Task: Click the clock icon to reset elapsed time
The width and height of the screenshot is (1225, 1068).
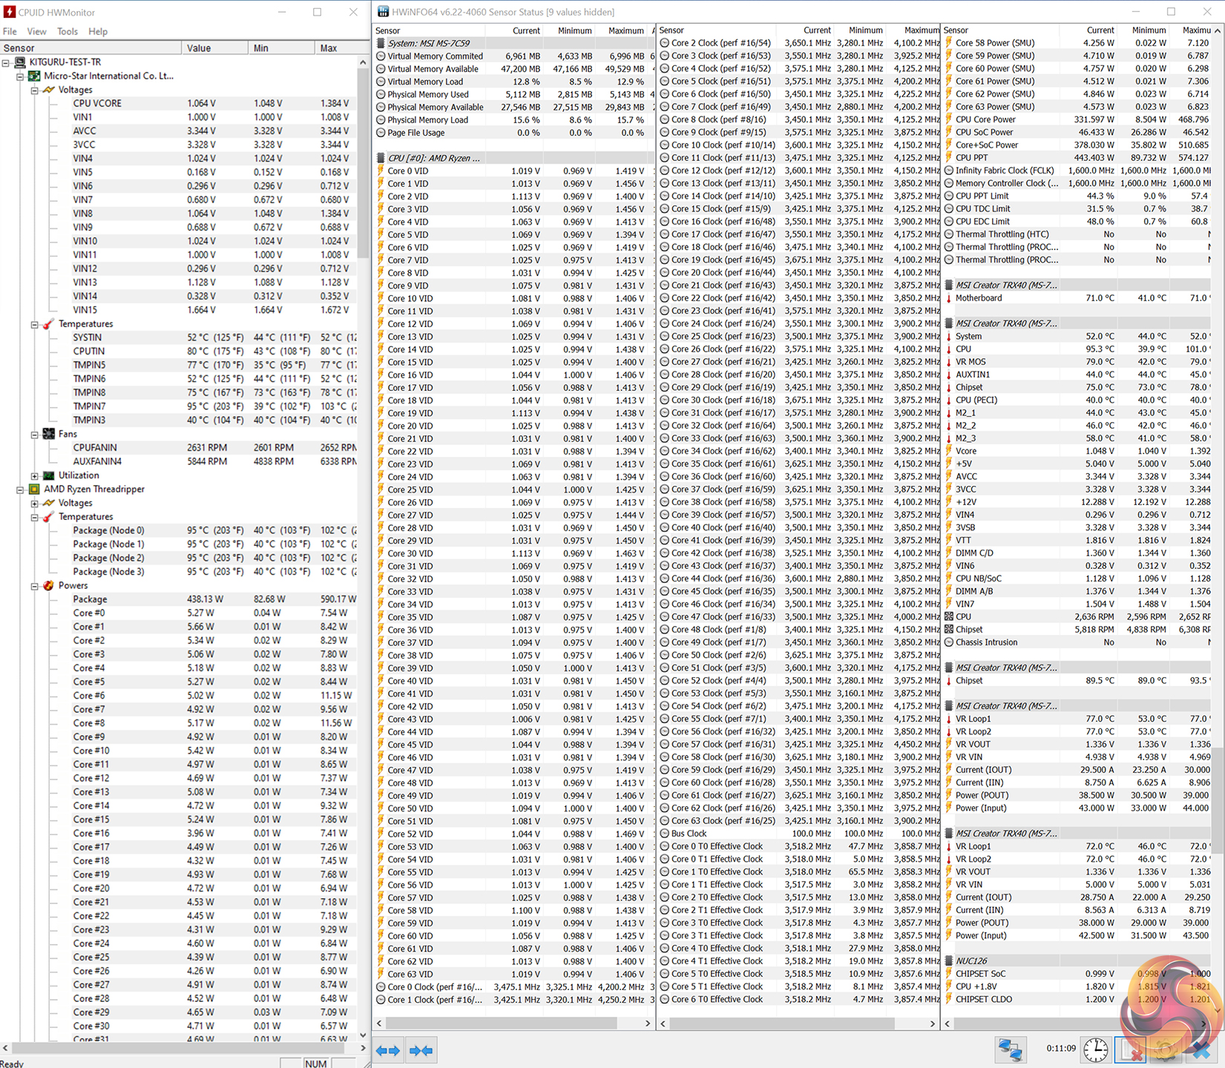Action: (1095, 1049)
